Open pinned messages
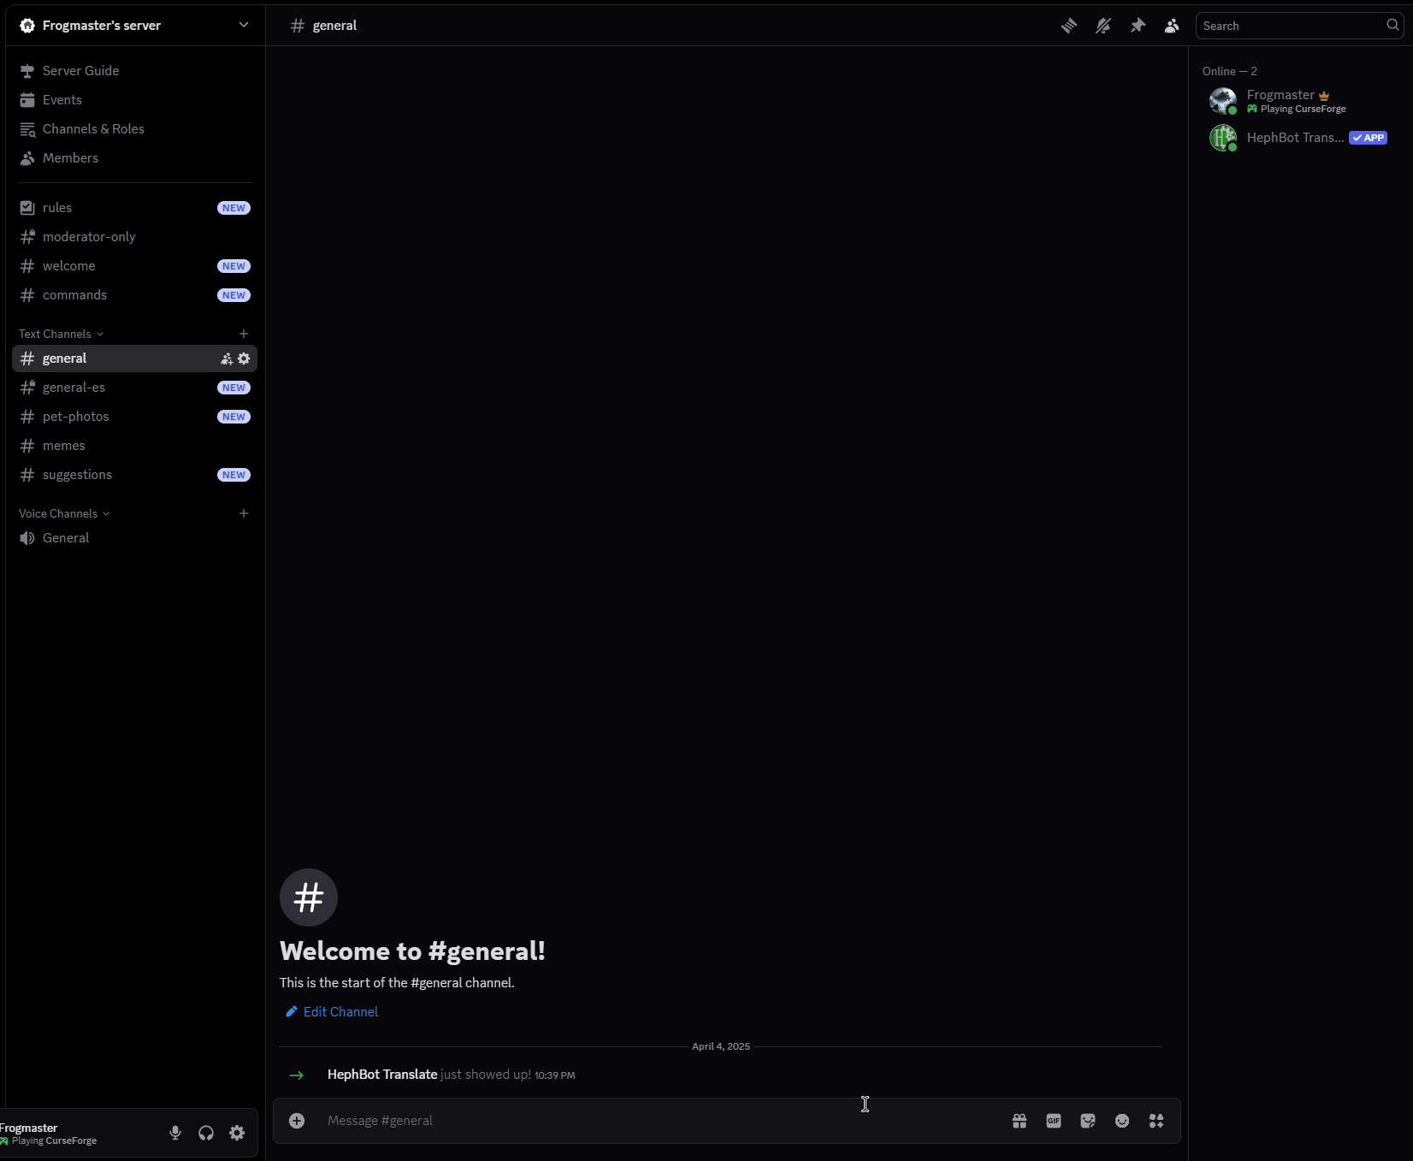Screen dimensions: 1413x1161 [1137, 26]
